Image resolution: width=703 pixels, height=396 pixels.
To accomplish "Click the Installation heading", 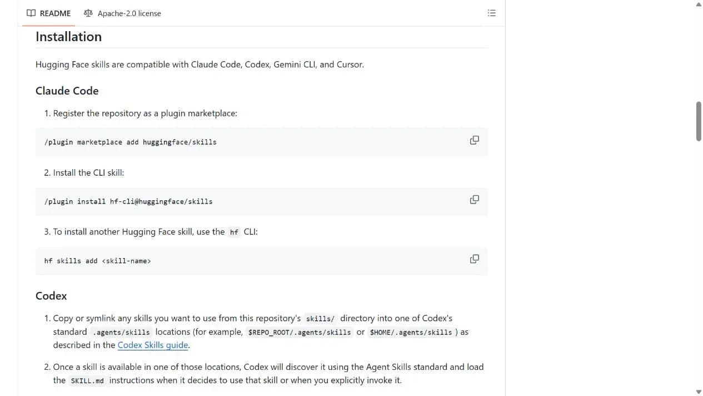I will (x=68, y=37).
